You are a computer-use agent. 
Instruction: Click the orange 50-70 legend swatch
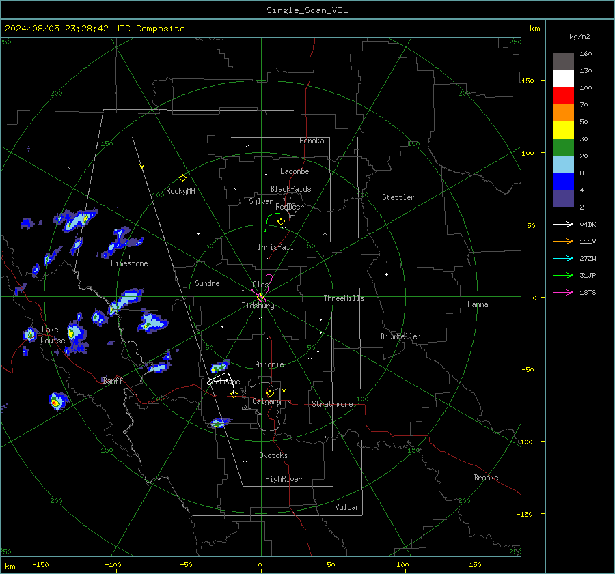point(563,113)
